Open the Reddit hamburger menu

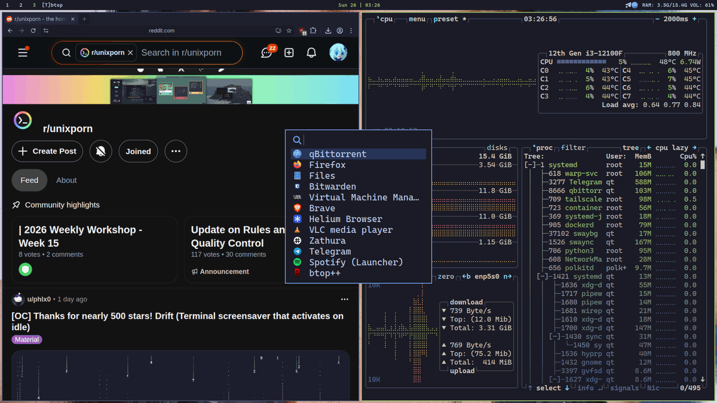[23, 53]
